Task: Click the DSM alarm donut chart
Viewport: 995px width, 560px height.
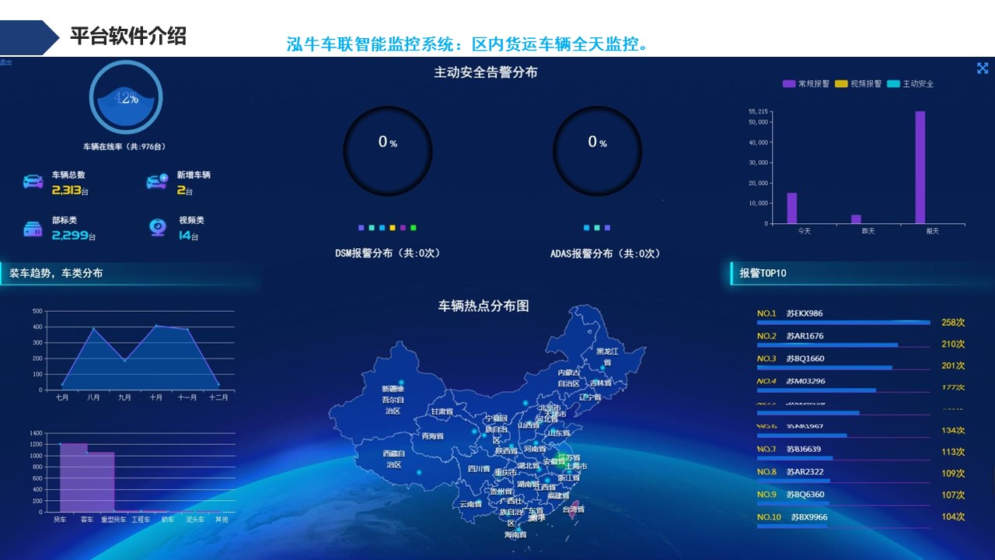Action: click(387, 150)
